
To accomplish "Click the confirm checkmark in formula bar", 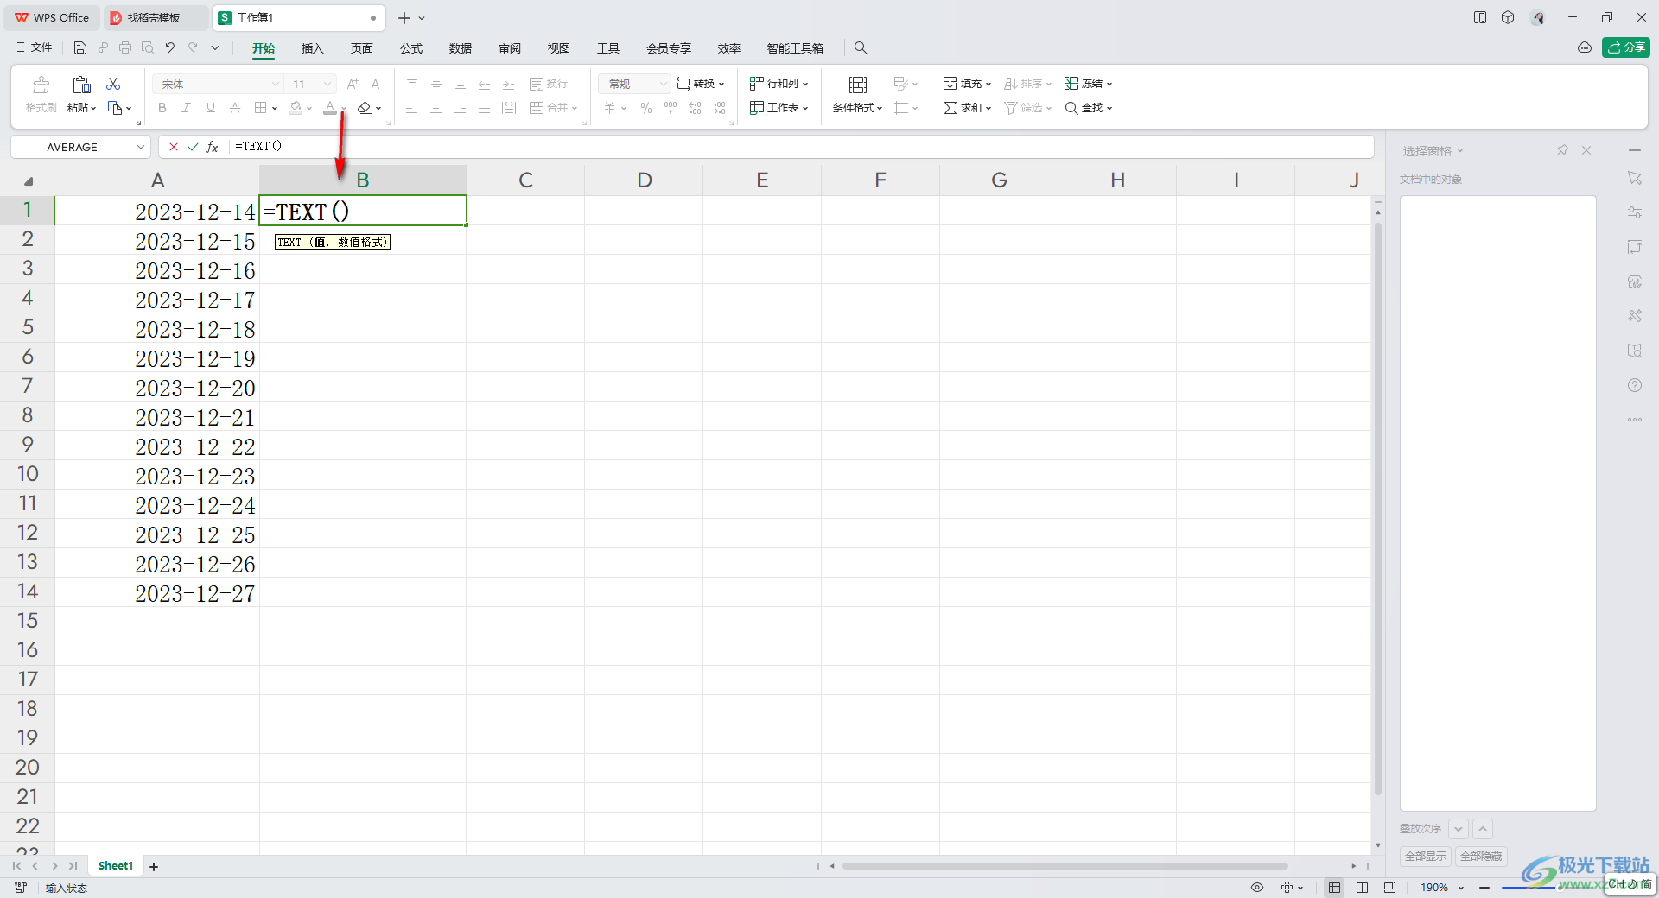I will (x=193, y=147).
